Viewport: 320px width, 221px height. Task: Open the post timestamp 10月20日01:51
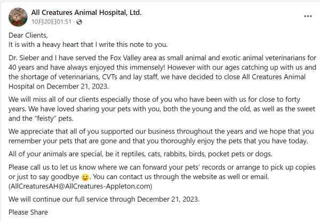coord(51,22)
